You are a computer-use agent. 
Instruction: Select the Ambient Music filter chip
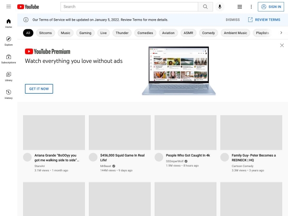[235, 33]
